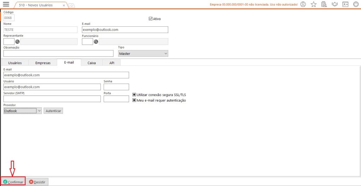Open the Provedor dropdown arrow

click(39, 111)
